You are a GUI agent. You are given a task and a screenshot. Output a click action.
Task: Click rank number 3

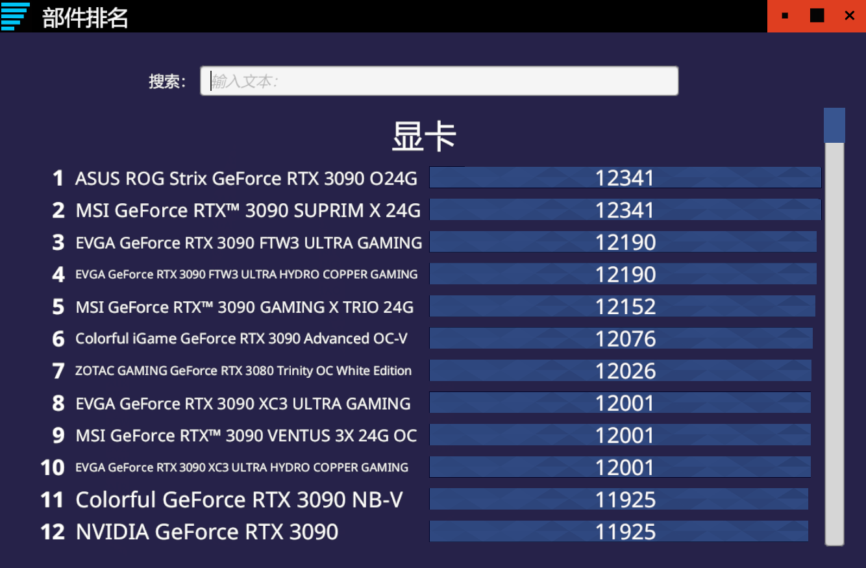(x=58, y=243)
